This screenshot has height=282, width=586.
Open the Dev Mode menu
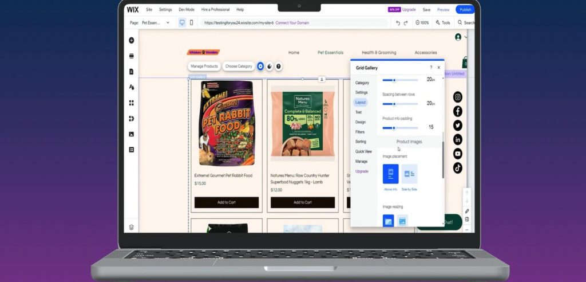[x=187, y=10]
